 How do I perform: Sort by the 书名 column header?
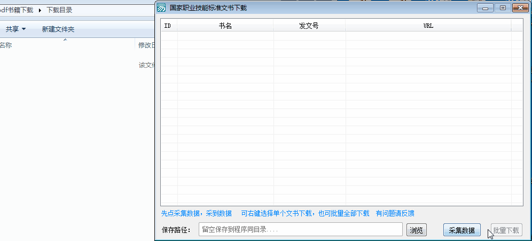pos(225,26)
